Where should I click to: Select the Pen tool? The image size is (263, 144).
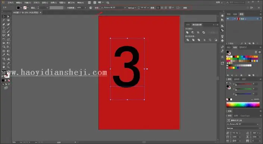click(x=4, y=24)
